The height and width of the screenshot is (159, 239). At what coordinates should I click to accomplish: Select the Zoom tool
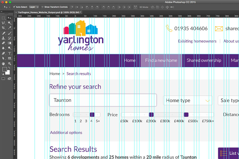(9, 64)
